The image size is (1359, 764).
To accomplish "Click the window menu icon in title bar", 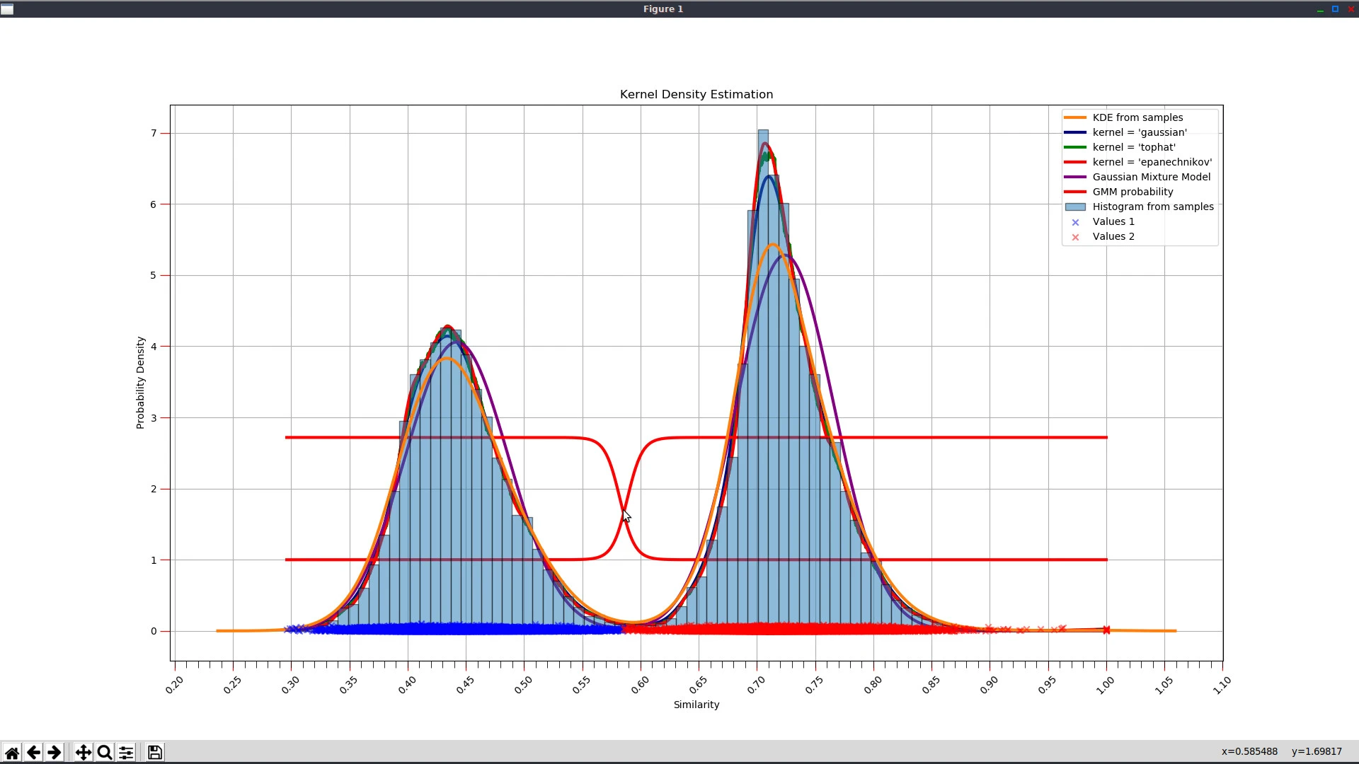I will tap(7, 9).
